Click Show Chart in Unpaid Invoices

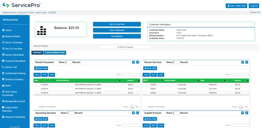click(x=150, y=119)
